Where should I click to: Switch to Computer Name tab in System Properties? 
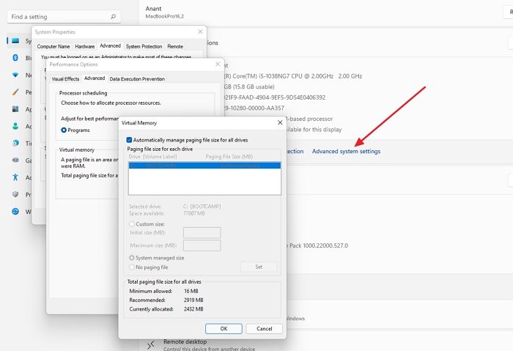(53, 46)
